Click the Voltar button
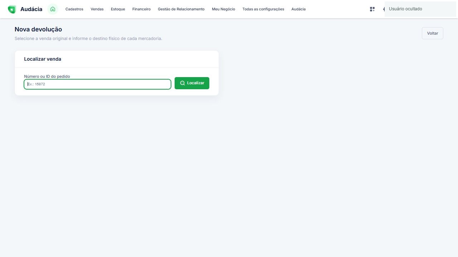 (433, 33)
